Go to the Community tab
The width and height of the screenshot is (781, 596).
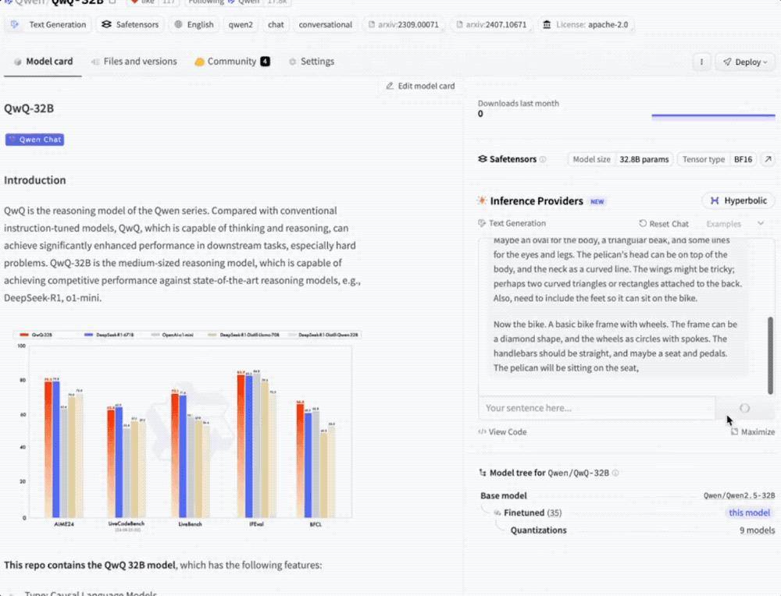point(232,61)
